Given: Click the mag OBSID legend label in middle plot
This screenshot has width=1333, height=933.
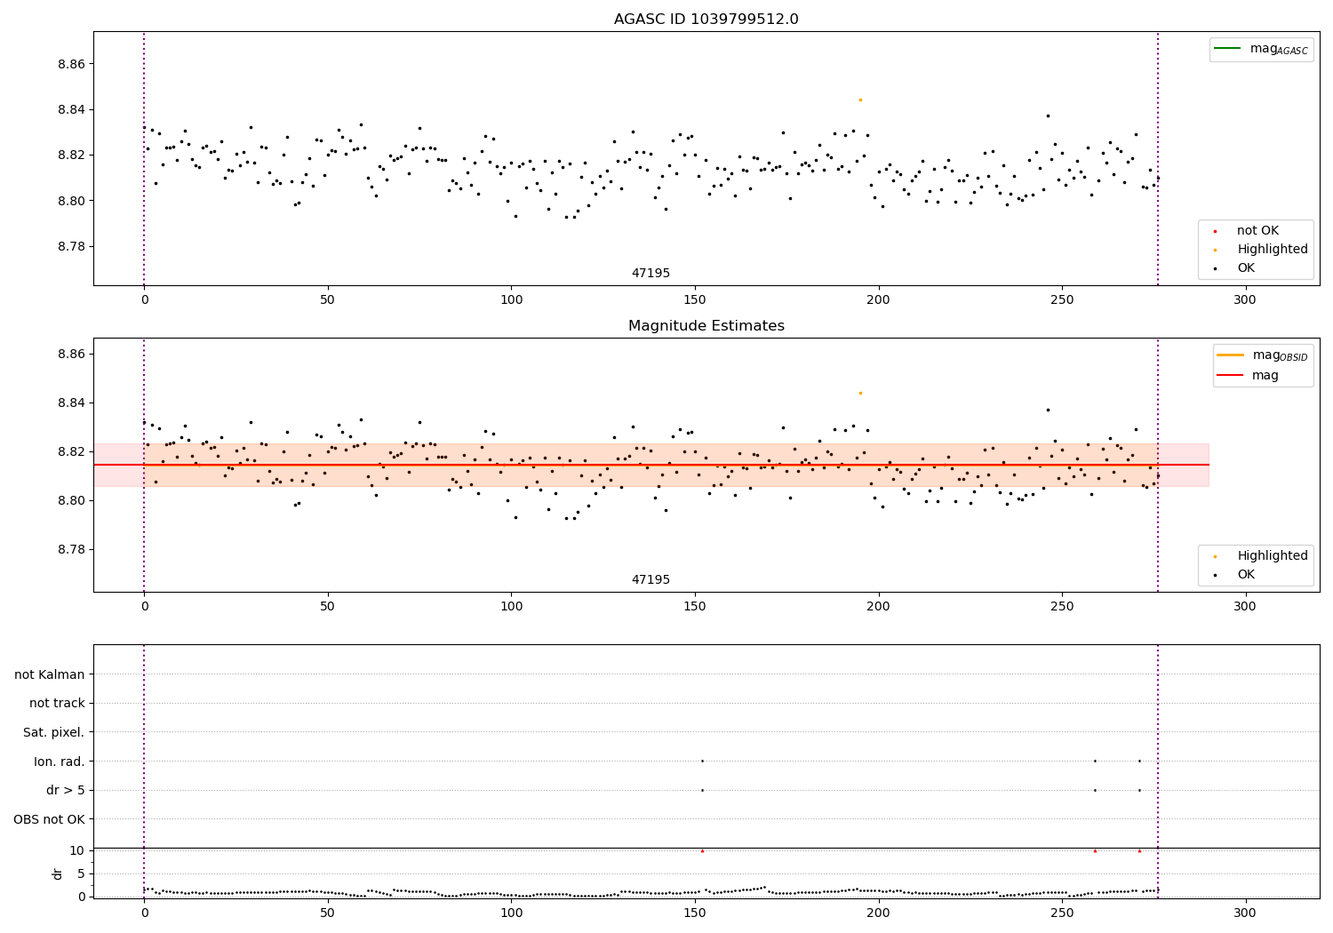Looking at the screenshot, I should coord(1281,355).
